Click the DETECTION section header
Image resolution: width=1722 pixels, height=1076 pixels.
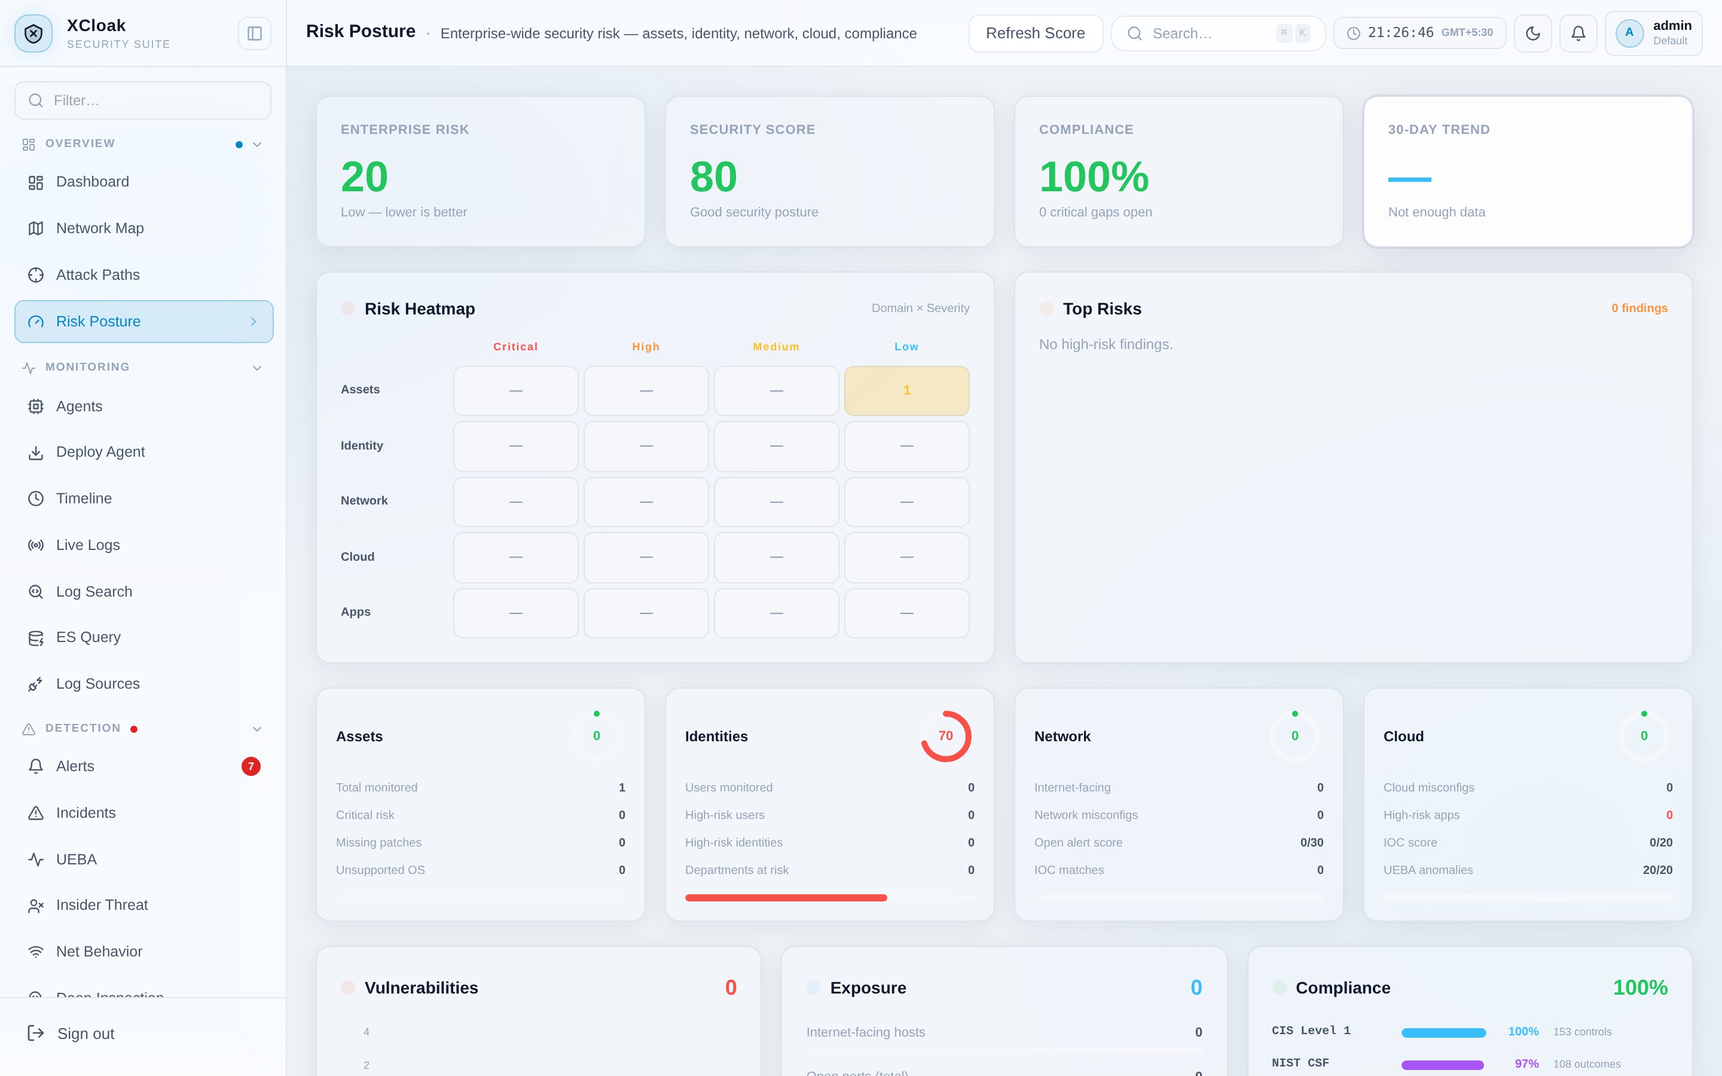pos(142,728)
